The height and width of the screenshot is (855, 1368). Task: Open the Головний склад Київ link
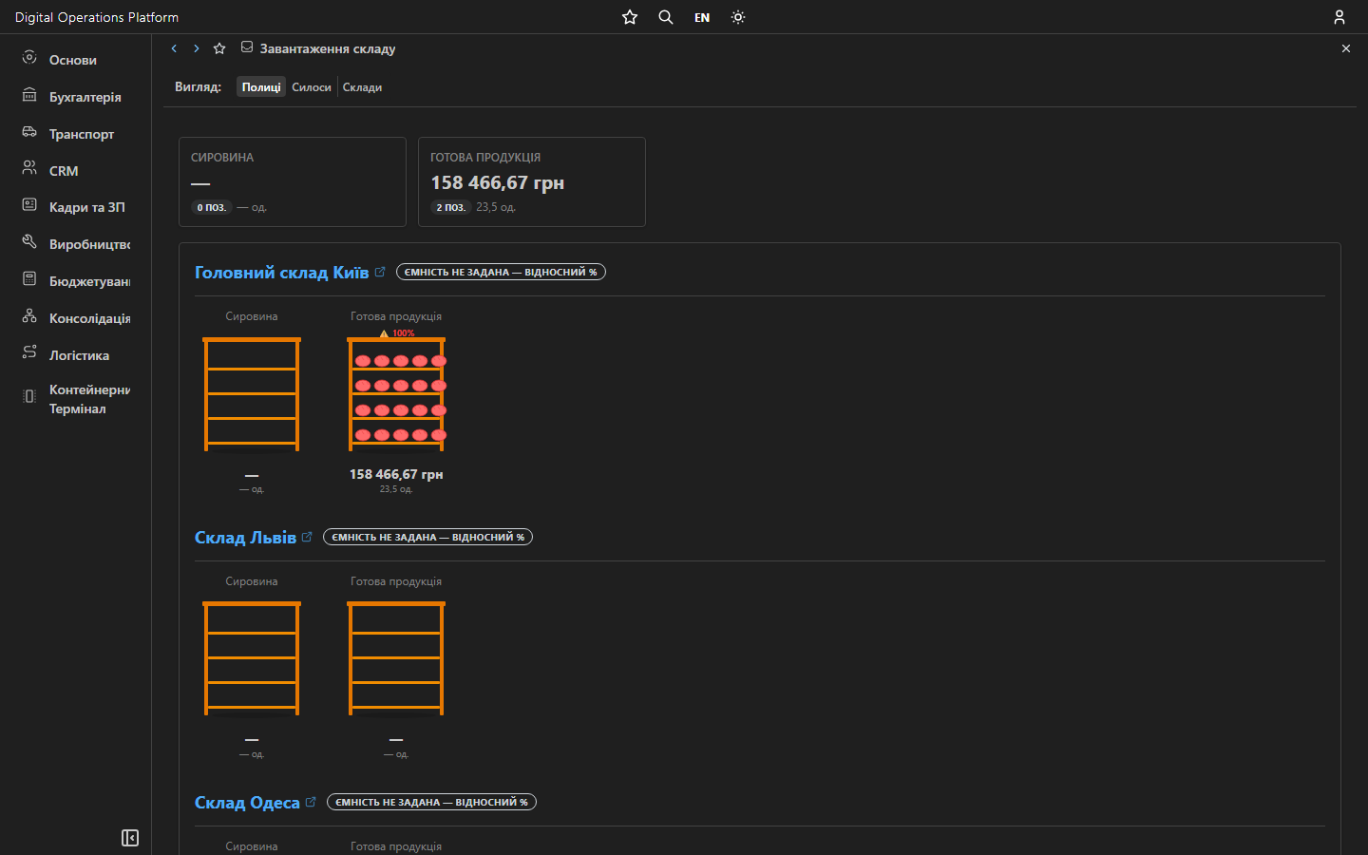coord(281,273)
